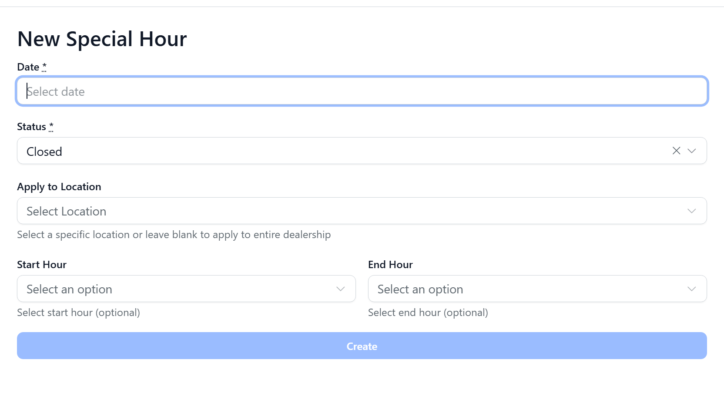The width and height of the screenshot is (724, 407).
Task: Click the Apply to Location chevron arrow
Action: pos(691,211)
